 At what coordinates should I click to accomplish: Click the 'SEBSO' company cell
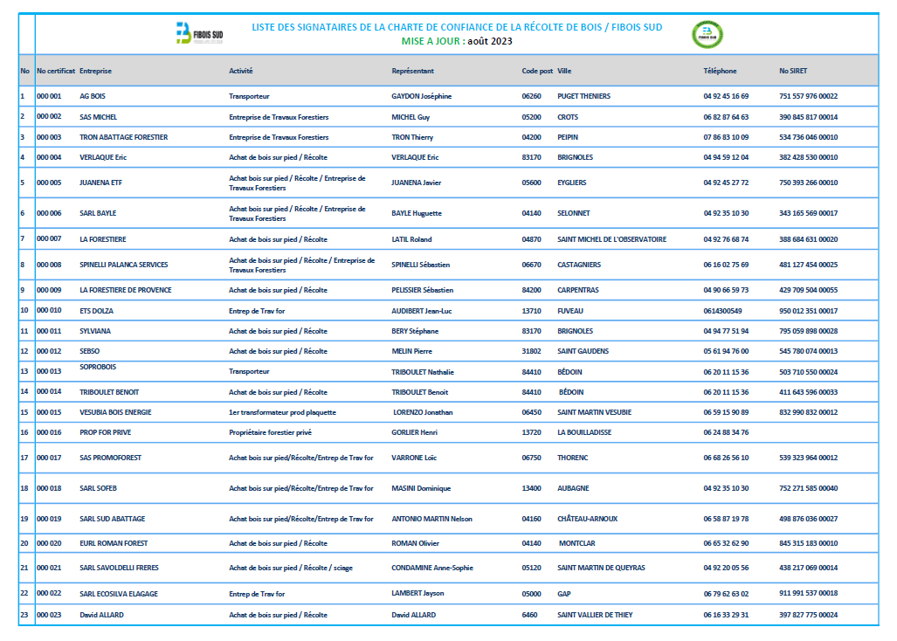click(90, 351)
